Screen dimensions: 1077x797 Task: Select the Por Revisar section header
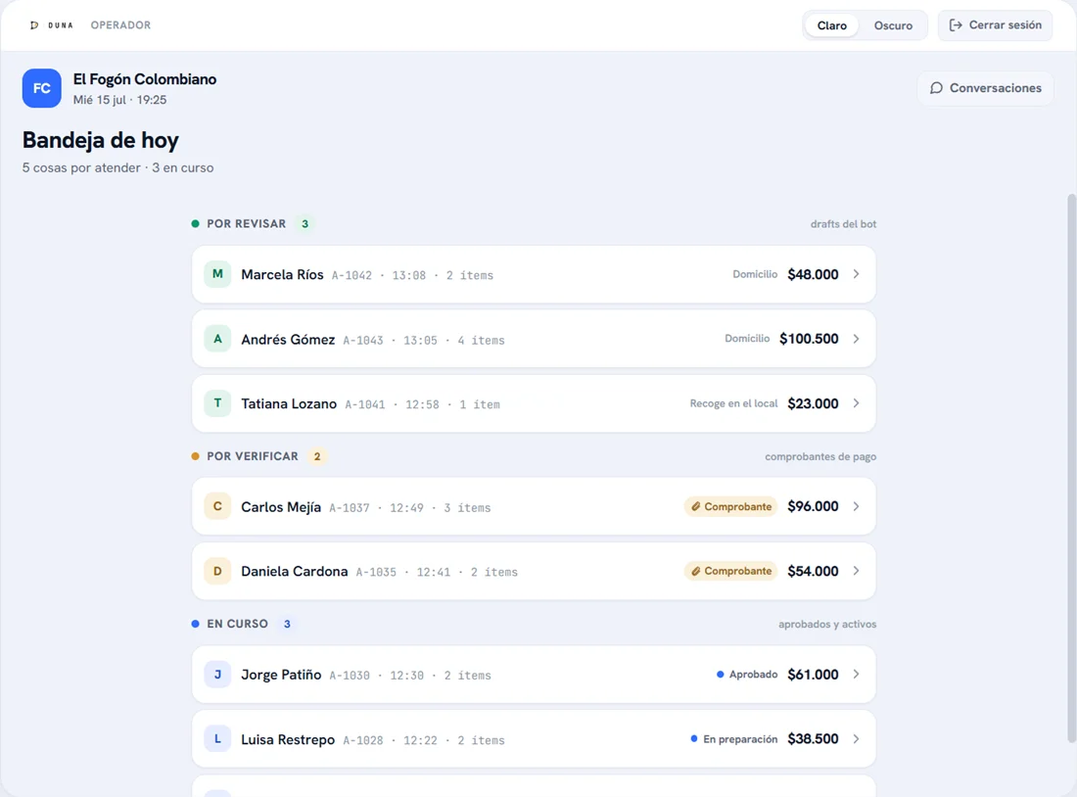(246, 224)
